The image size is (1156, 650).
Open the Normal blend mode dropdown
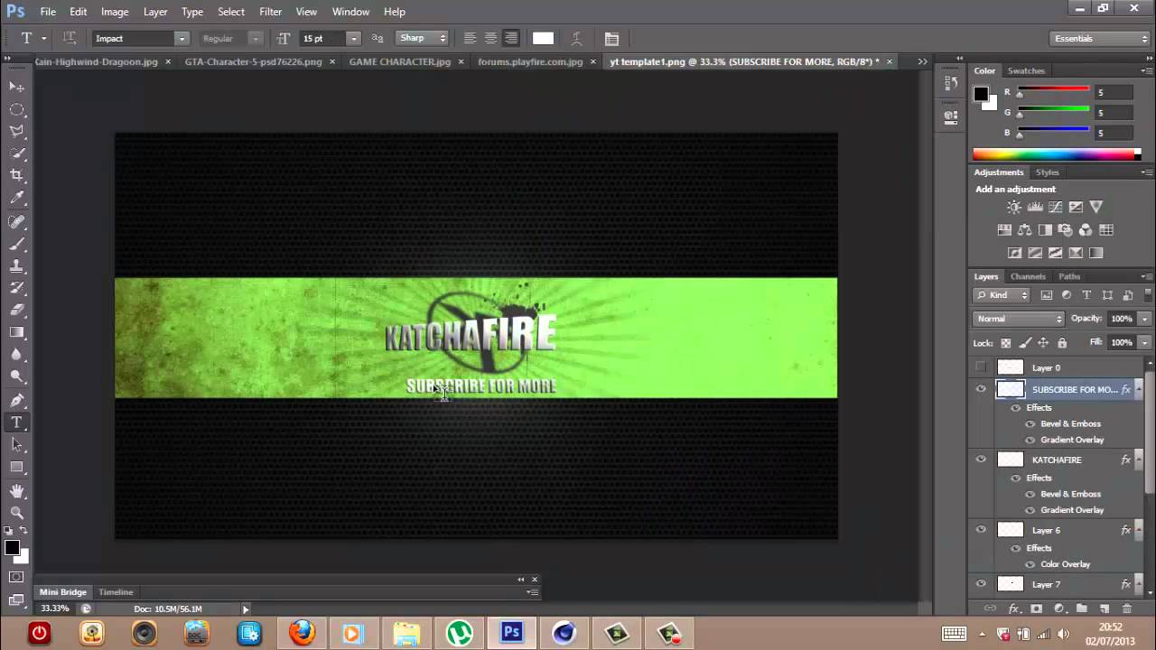[1020, 319]
